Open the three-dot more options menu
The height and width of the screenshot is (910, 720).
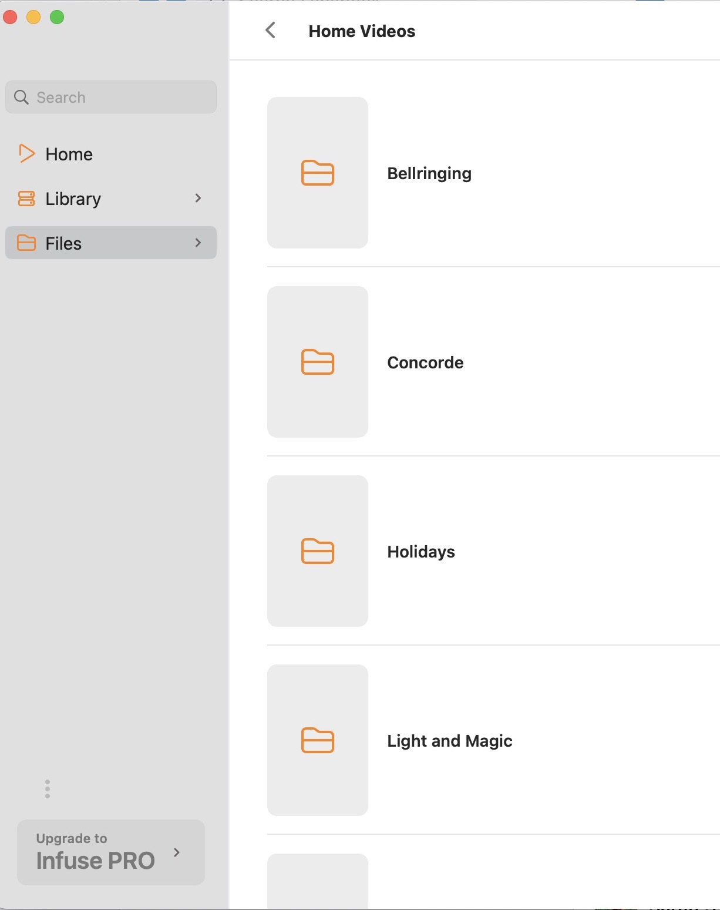pos(48,789)
